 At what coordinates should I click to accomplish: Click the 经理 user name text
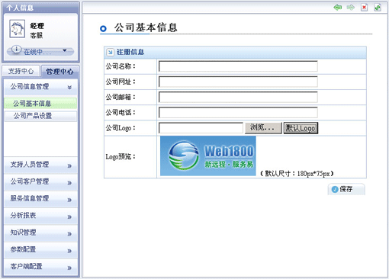(x=37, y=26)
